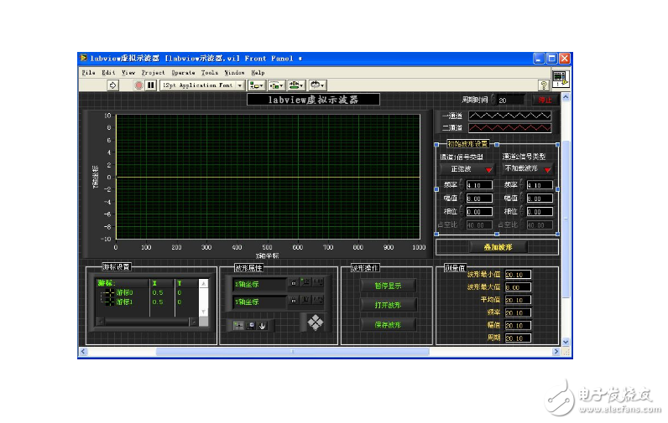
Task: Click the 周期 indicator value
Action: pyautogui.click(x=518, y=338)
